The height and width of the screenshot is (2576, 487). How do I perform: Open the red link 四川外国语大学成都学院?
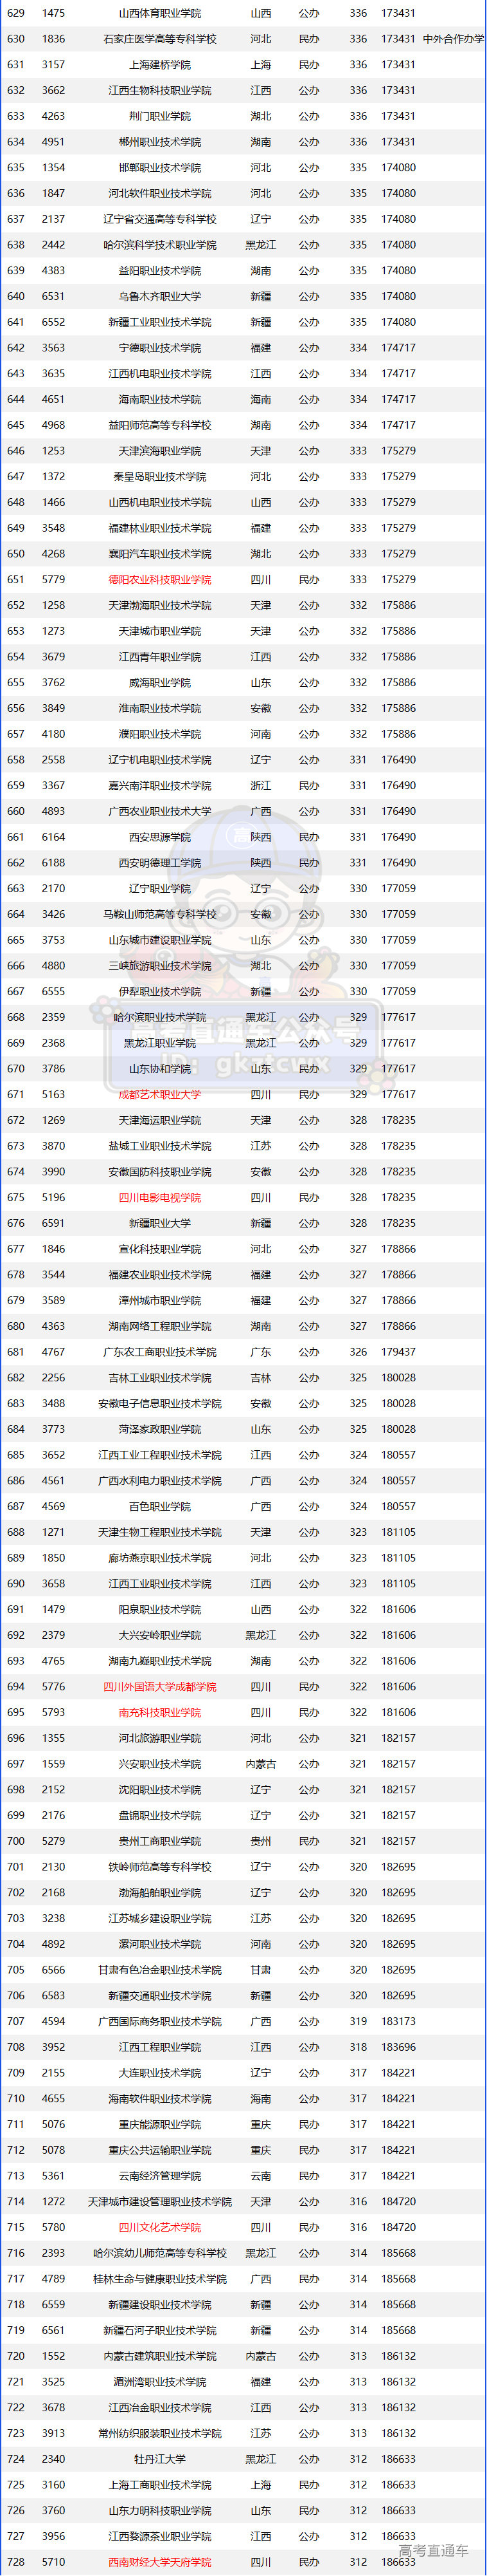pyautogui.click(x=160, y=1687)
